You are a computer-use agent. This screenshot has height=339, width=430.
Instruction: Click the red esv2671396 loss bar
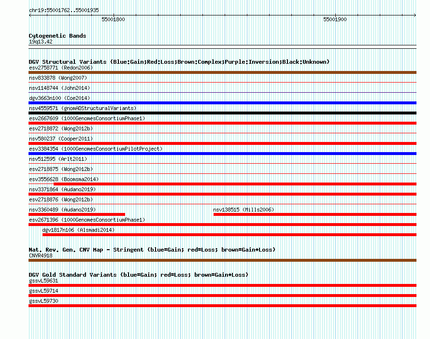[222, 225]
